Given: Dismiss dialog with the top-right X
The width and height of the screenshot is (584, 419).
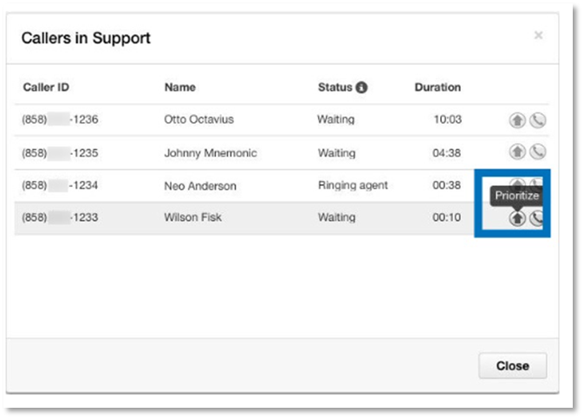Looking at the screenshot, I should pos(538,35).
